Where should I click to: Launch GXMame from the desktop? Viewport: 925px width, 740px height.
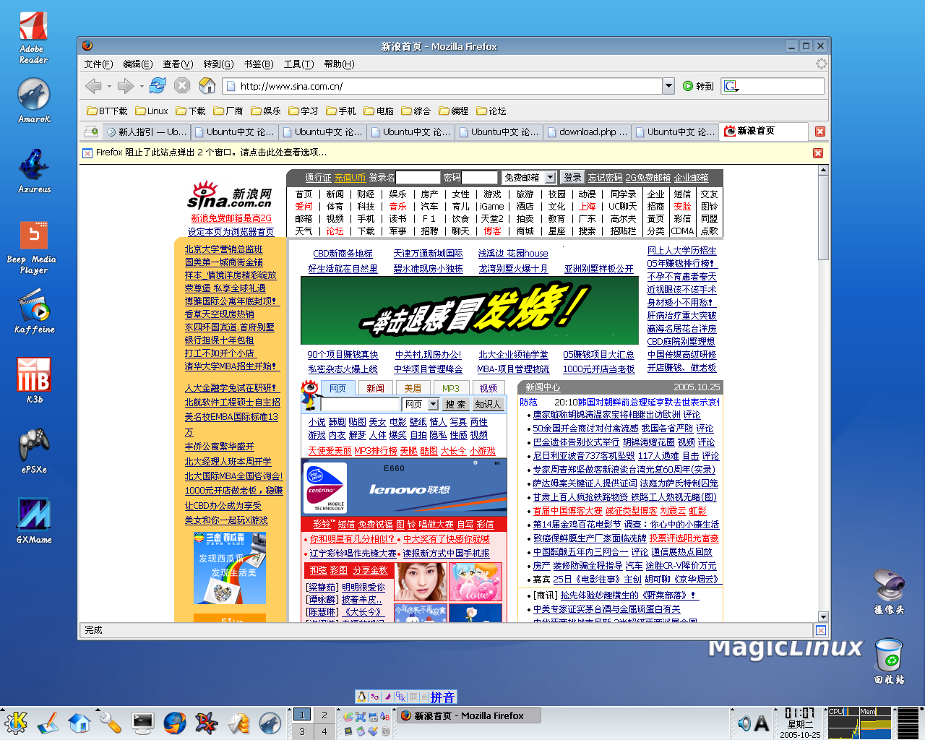tap(34, 520)
